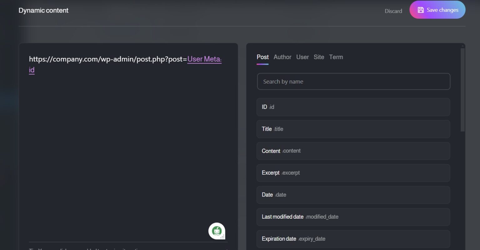
Task: Click the save disk icon
Action: [x=421, y=10]
